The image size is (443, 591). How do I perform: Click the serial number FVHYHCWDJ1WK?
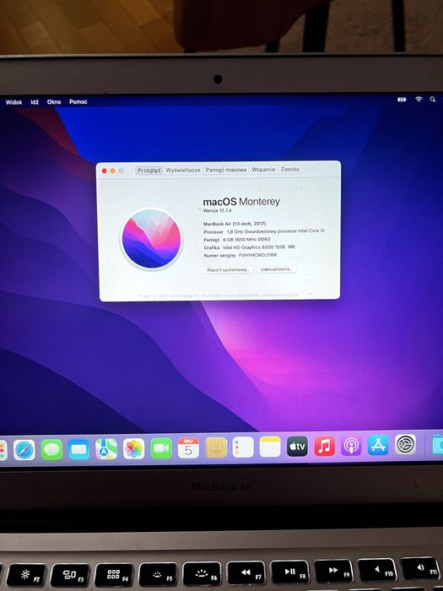coord(258,255)
